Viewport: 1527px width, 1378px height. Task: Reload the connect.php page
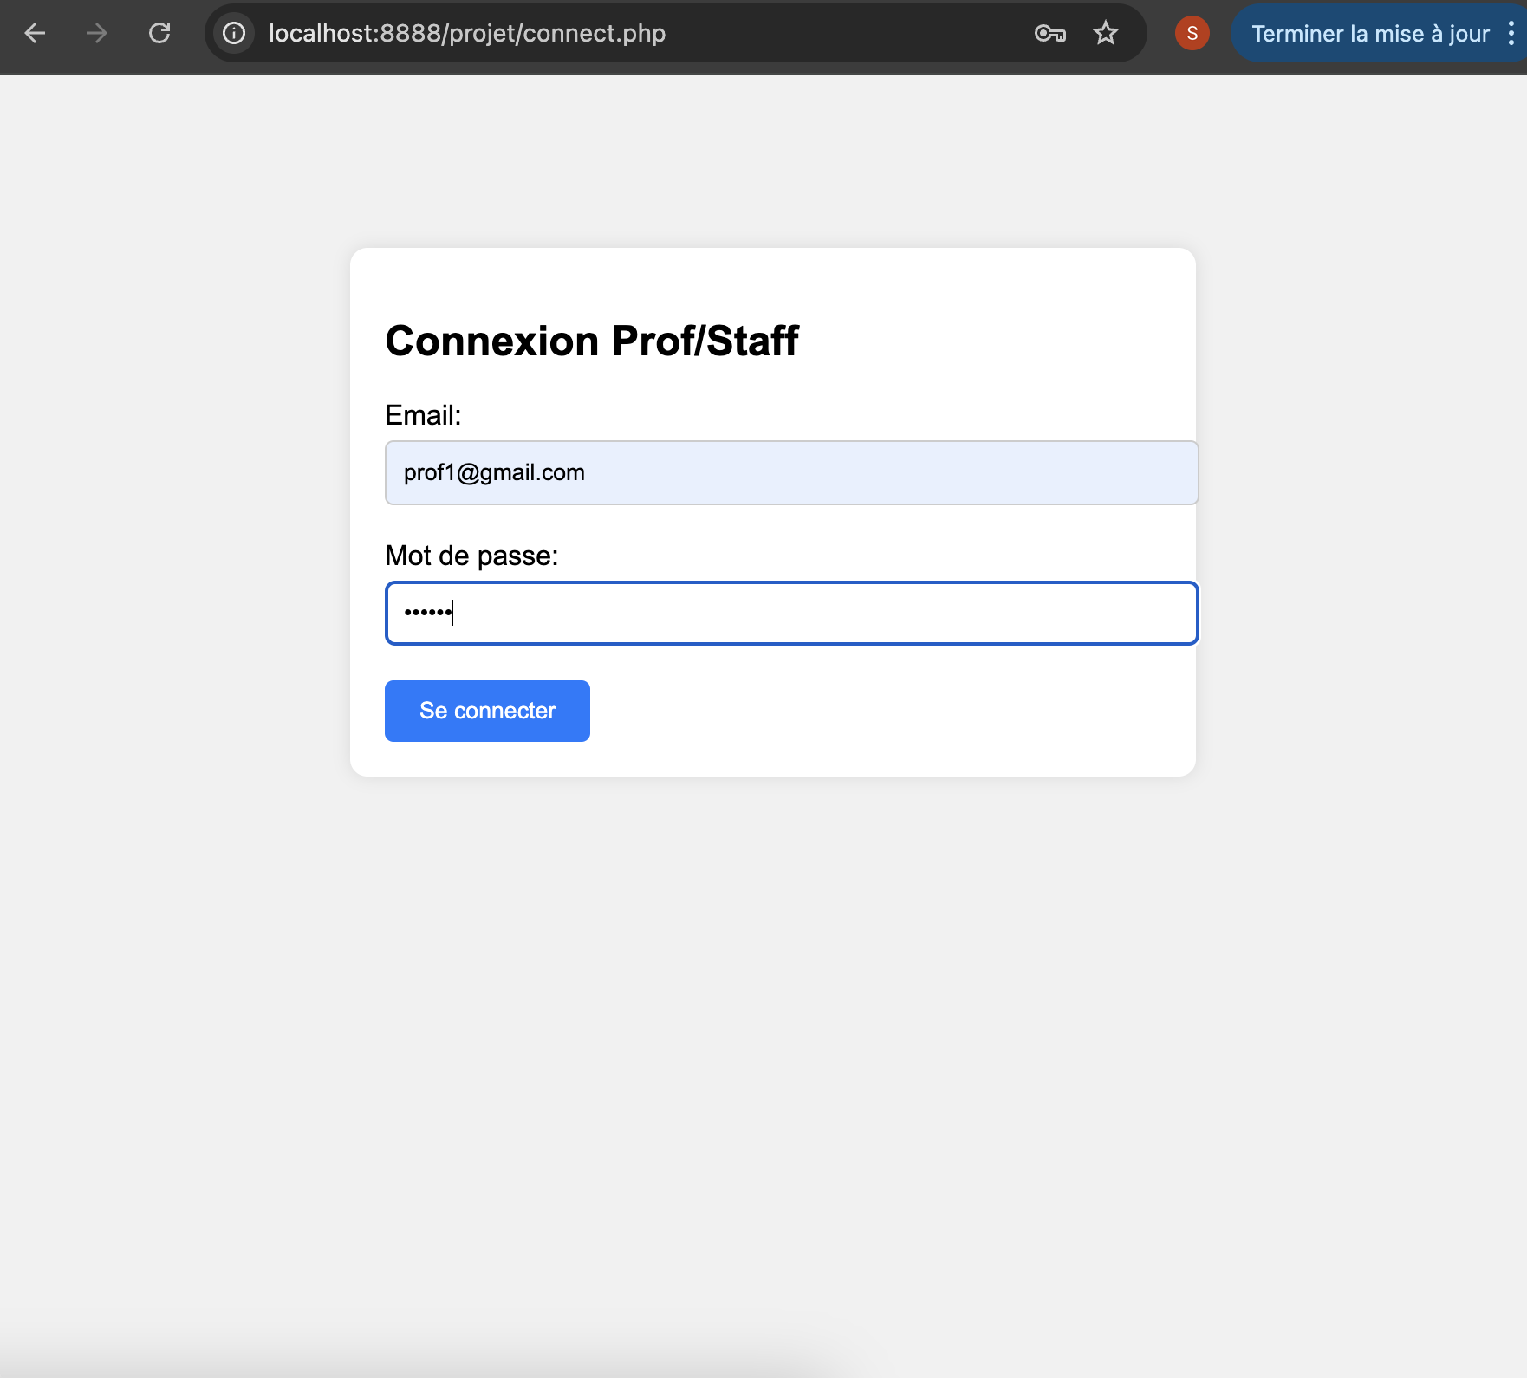[x=159, y=33]
